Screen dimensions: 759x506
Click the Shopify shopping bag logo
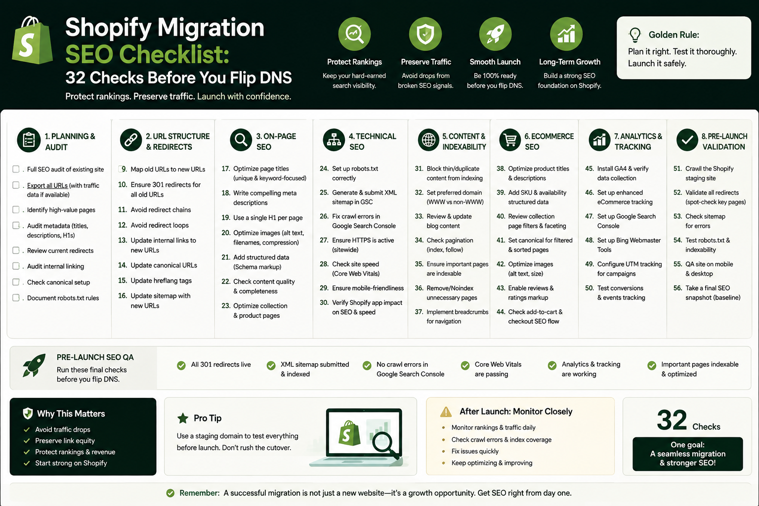coord(33,41)
